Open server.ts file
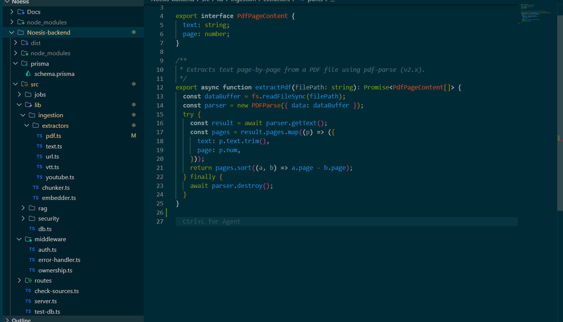This screenshot has height=322, width=563. pos(46,301)
